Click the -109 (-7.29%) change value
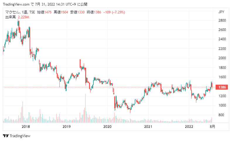The width and height of the screenshot is (232, 141). 114,12
